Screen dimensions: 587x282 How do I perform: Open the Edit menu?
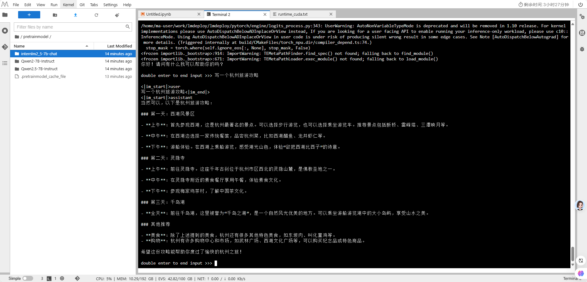(28, 5)
